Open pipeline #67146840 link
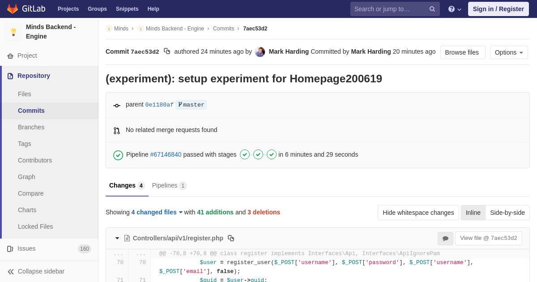 pos(166,154)
